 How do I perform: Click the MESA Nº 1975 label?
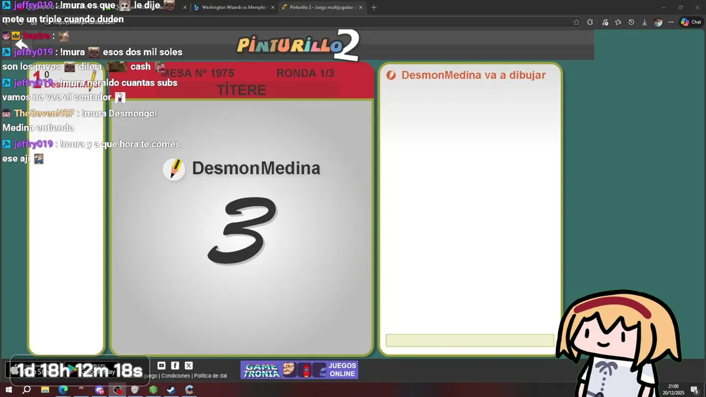(197, 73)
